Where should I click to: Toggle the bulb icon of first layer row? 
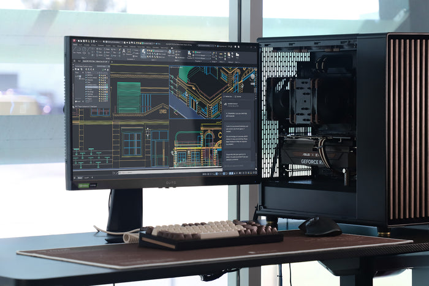coord(100,75)
